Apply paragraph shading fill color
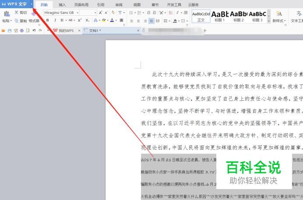303x200 pixels. tap(175, 21)
